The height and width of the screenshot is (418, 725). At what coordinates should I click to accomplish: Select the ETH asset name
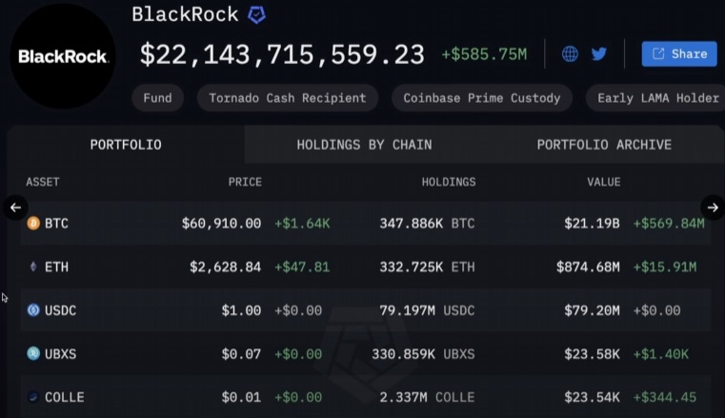click(x=56, y=267)
